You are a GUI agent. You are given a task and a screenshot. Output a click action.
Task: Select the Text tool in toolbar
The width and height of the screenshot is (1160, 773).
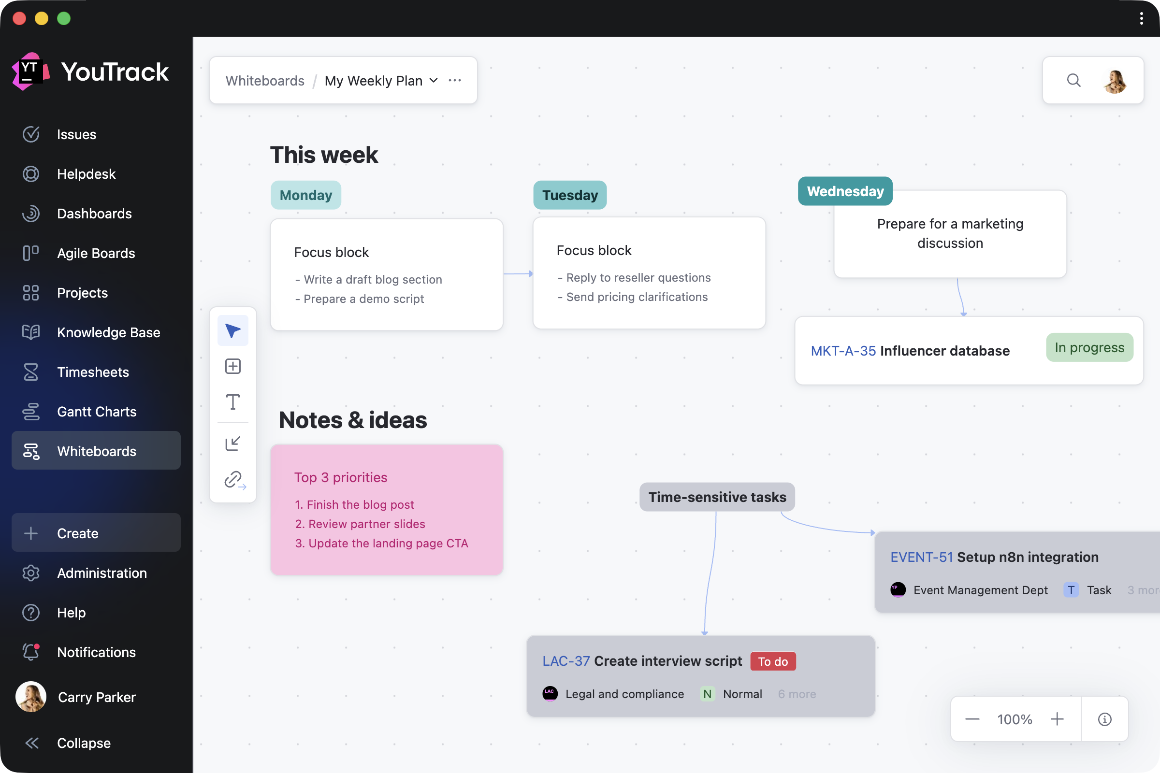(233, 402)
